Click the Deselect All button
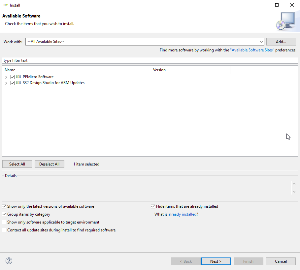This screenshot has height=270, width=300. (50, 164)
